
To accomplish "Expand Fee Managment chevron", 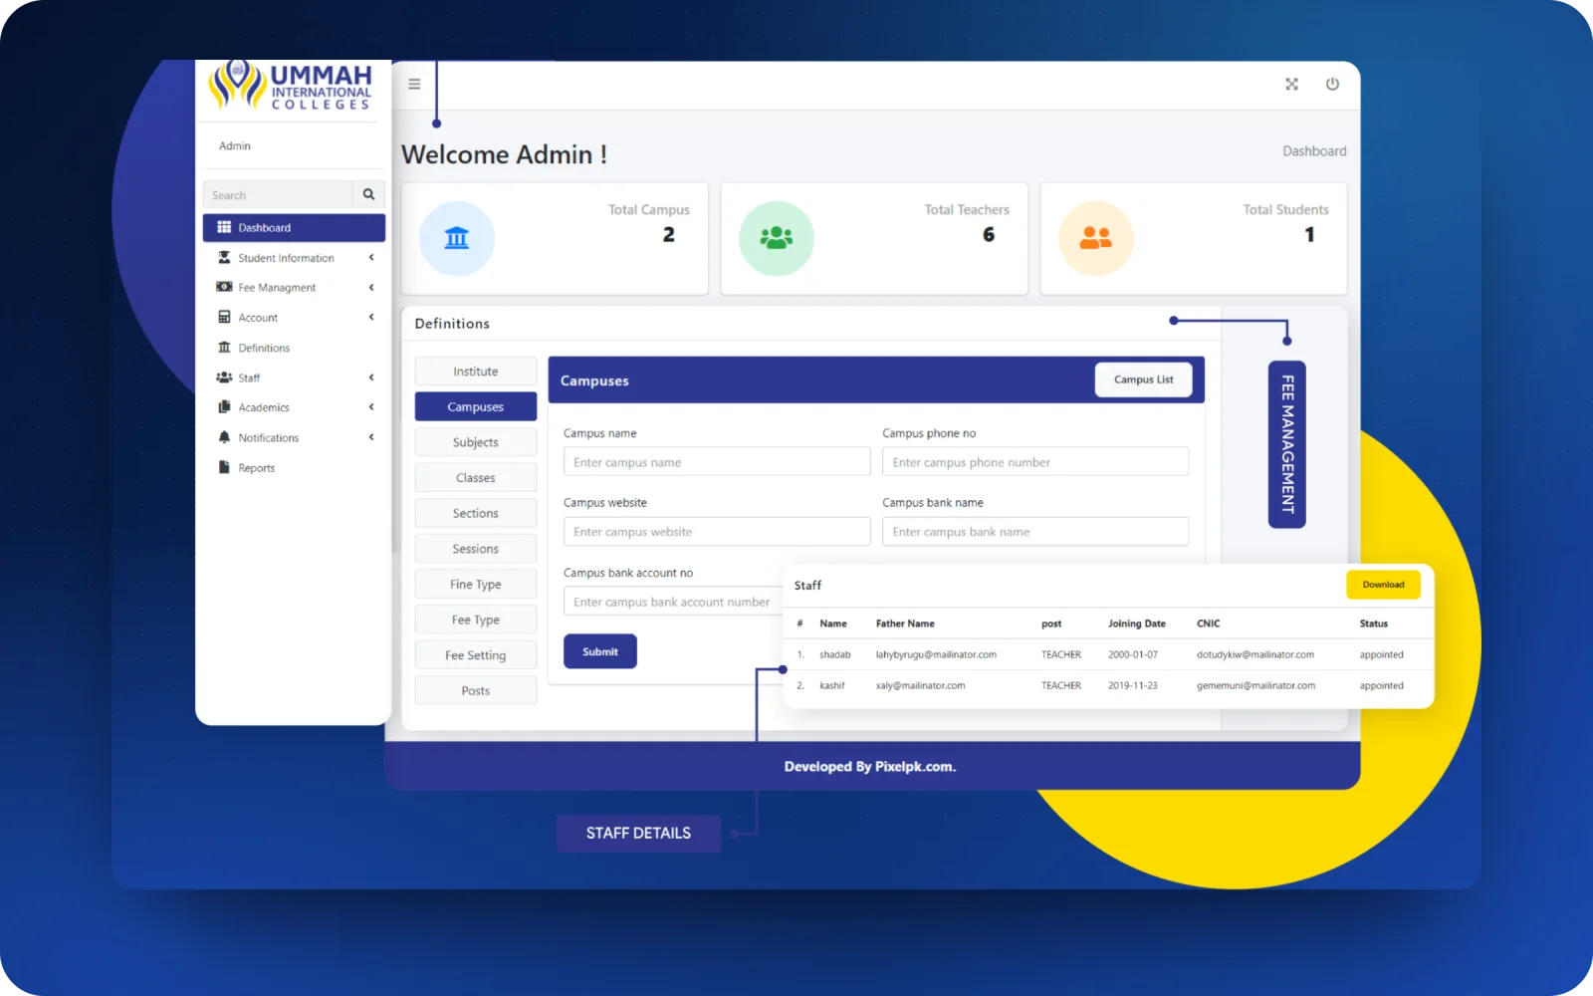I will pyautogui.click(x=371, y=287).
